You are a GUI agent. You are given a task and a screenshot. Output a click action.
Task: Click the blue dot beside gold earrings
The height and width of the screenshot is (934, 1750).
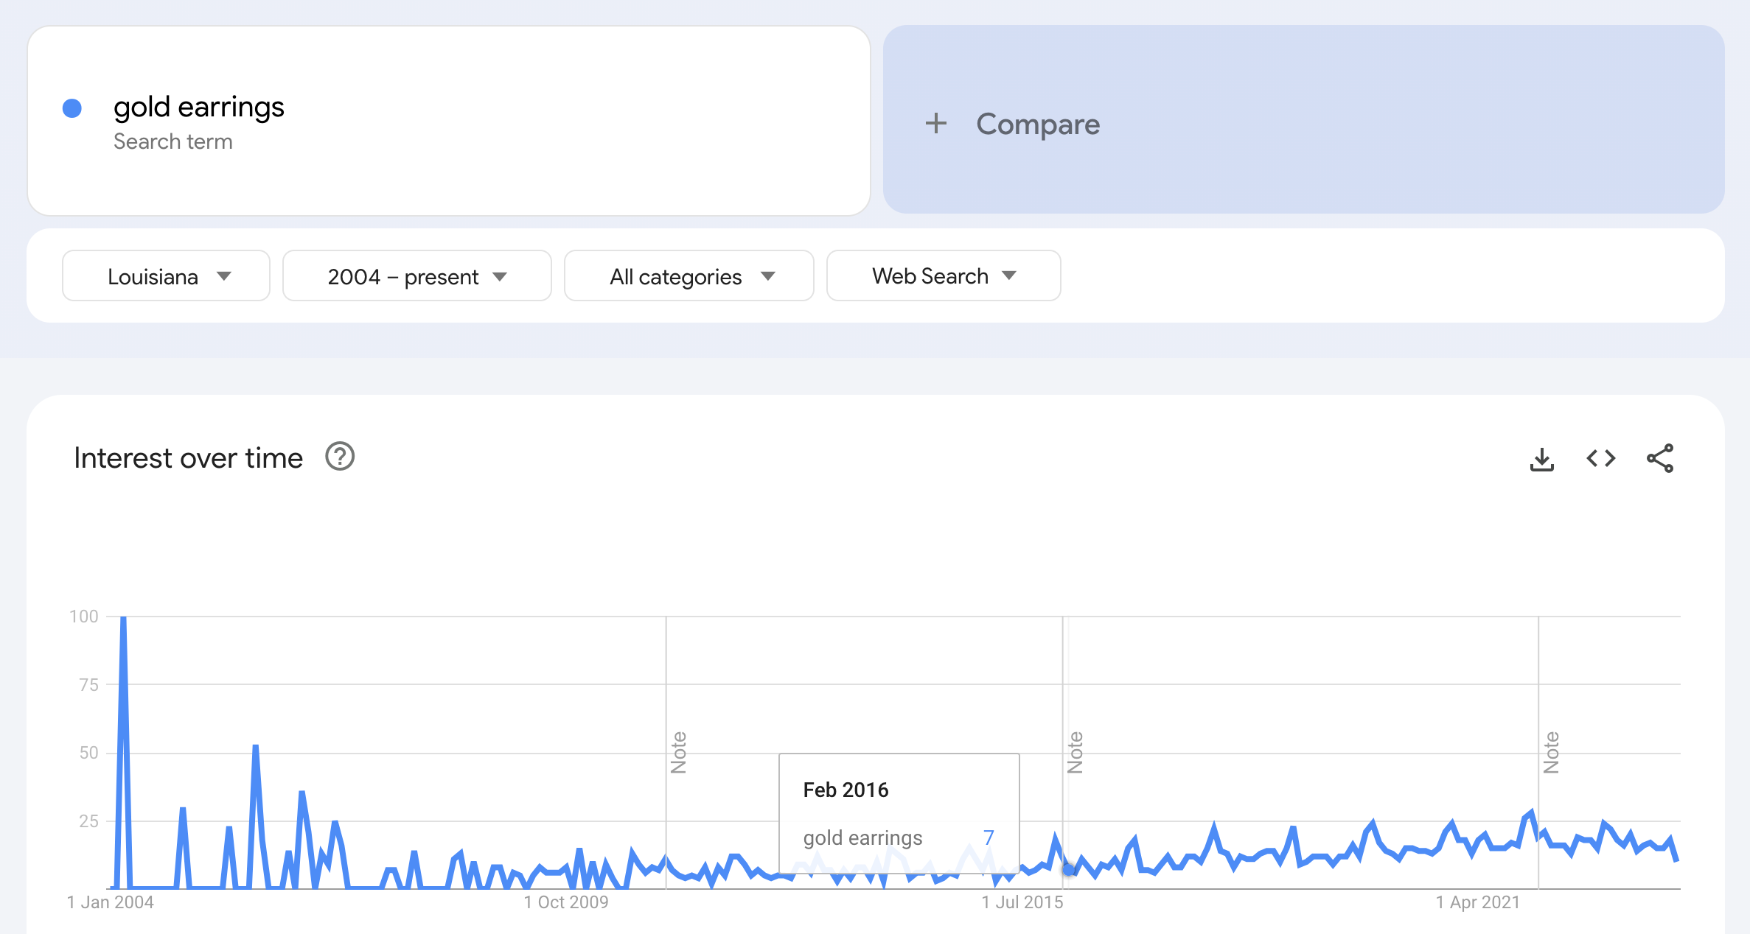click(x=72, y=108)
